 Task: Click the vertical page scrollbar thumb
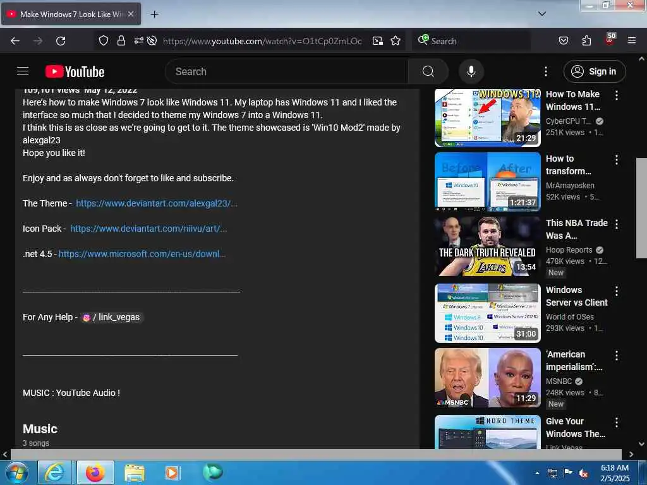641,208
